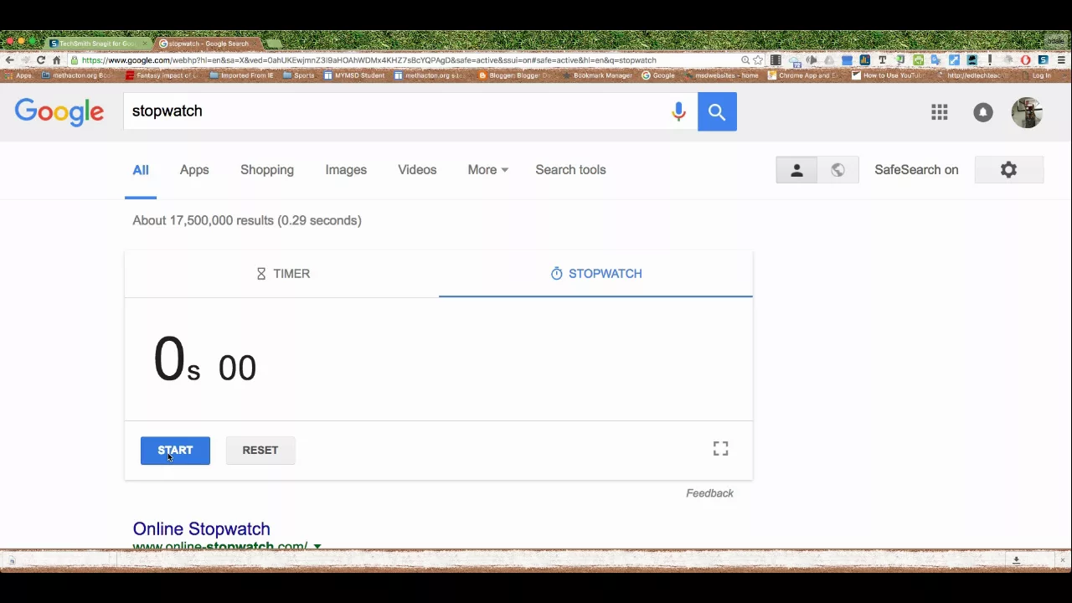Open a new browser tab

(x=273, y=44)
